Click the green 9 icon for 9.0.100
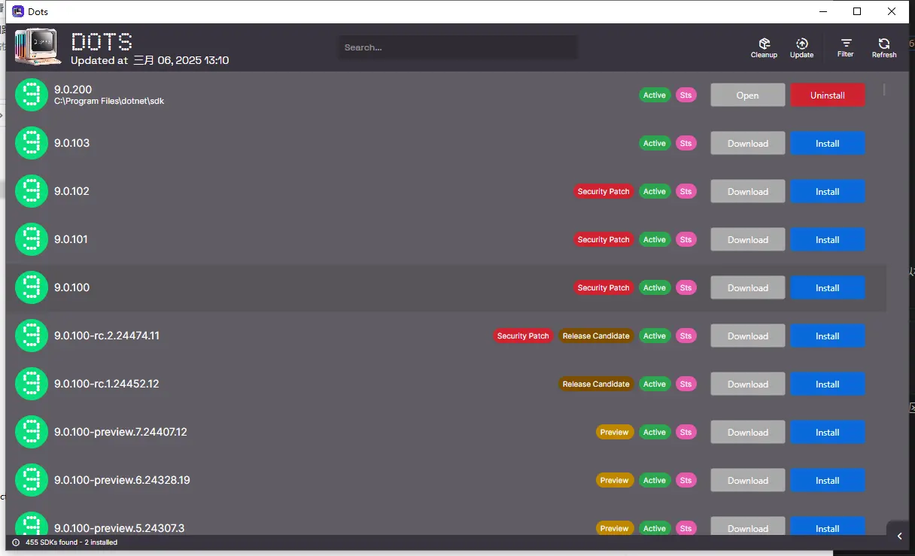This screenshot has width=915, height=556. (32, 287)
